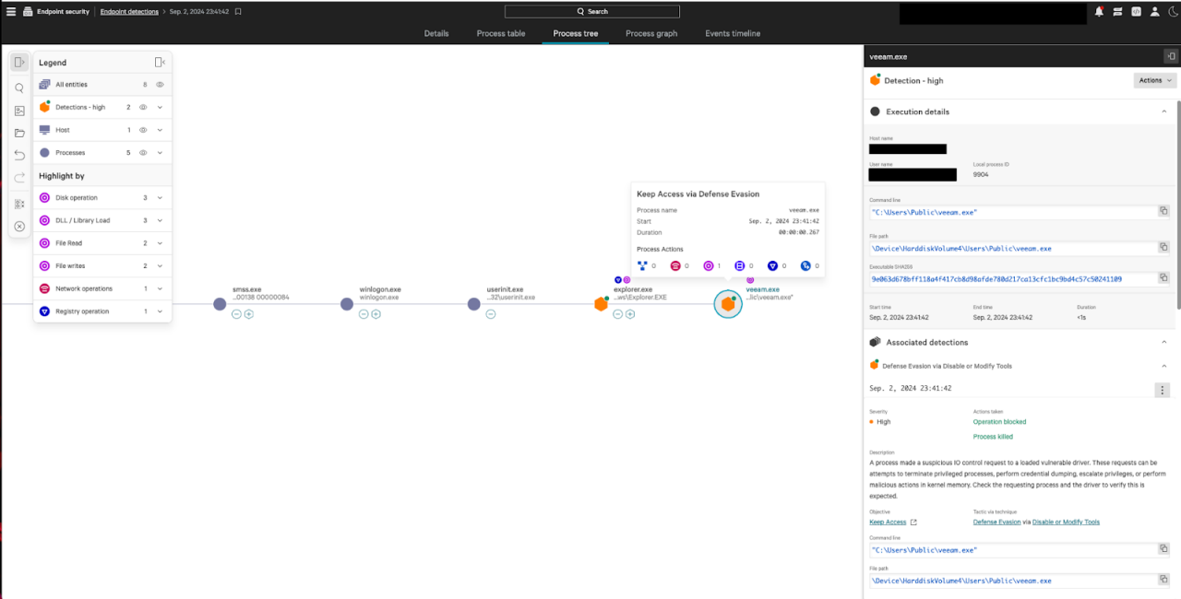Switch to the Details tab
The height and width of the screenshot is (599, 1181).
[436, 33]
